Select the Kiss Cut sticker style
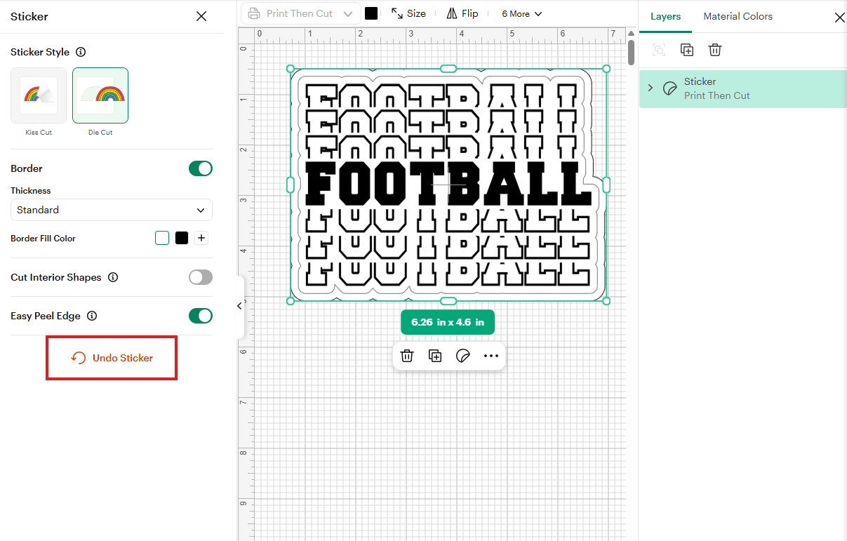The image size is (847, 541). point(39,95)
